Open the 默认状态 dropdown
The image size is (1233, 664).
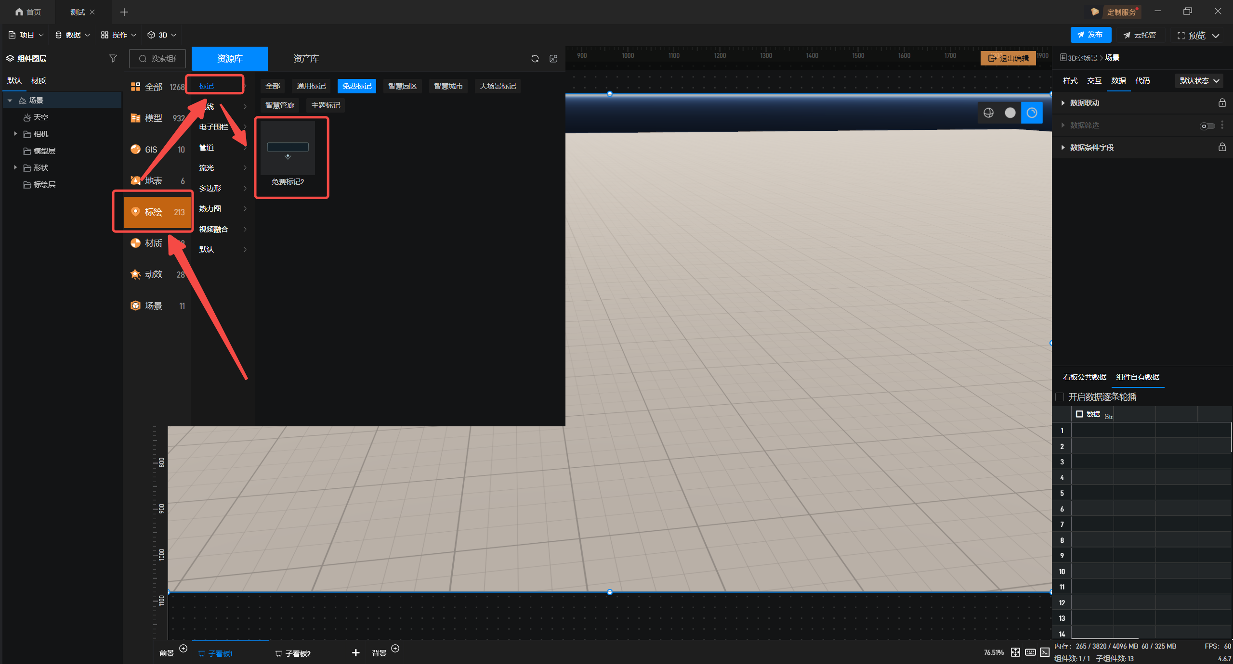[1199, 81]
